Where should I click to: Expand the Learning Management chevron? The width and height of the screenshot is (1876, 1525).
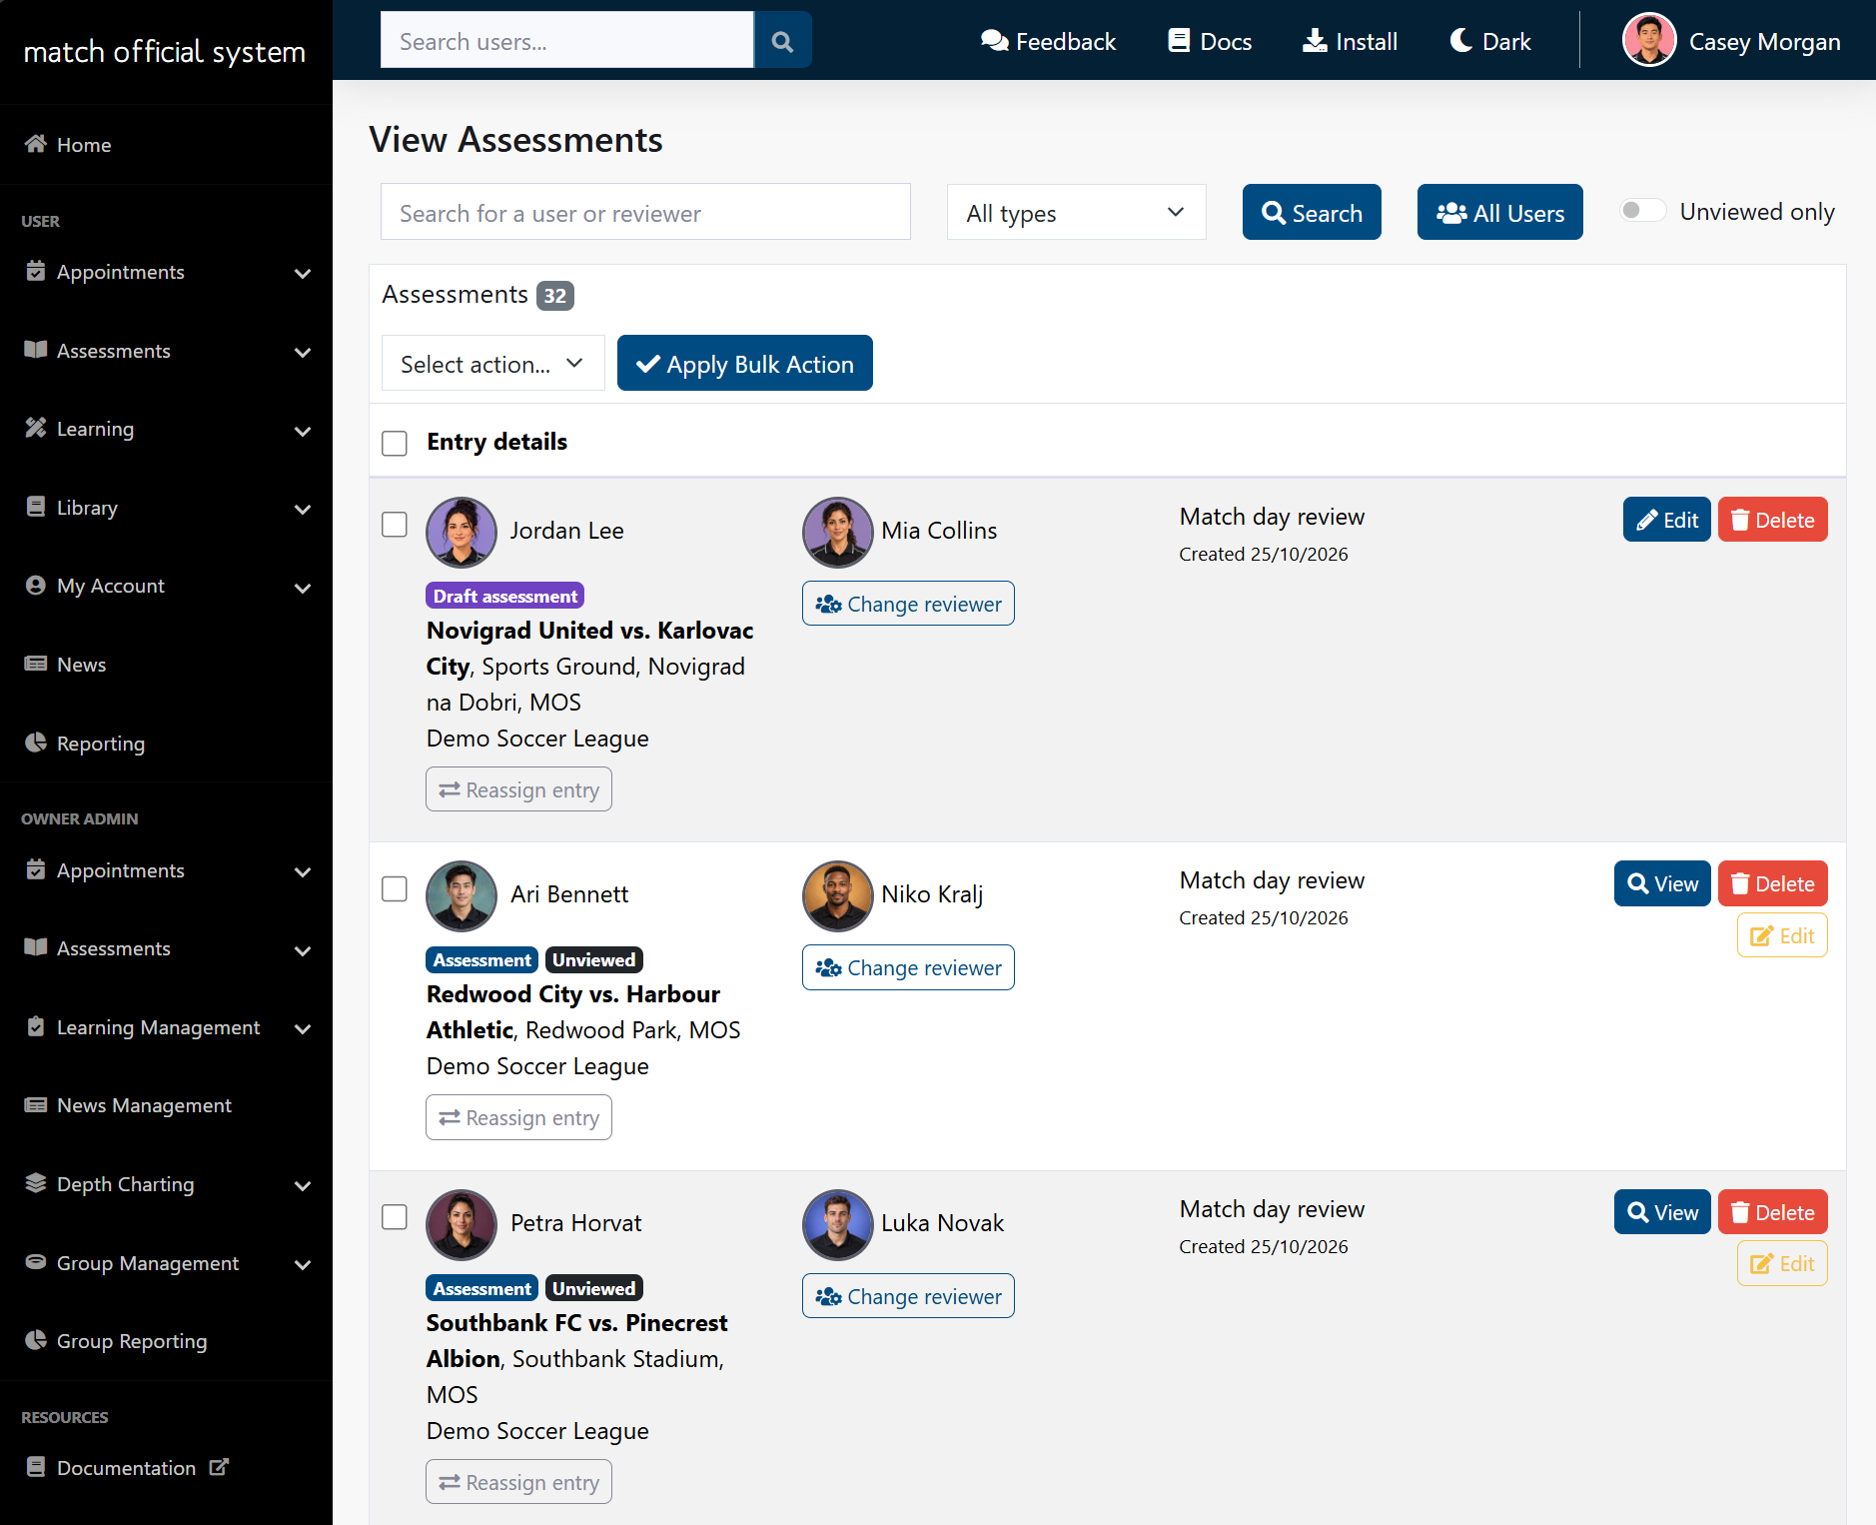click(x=303, y=1029)
